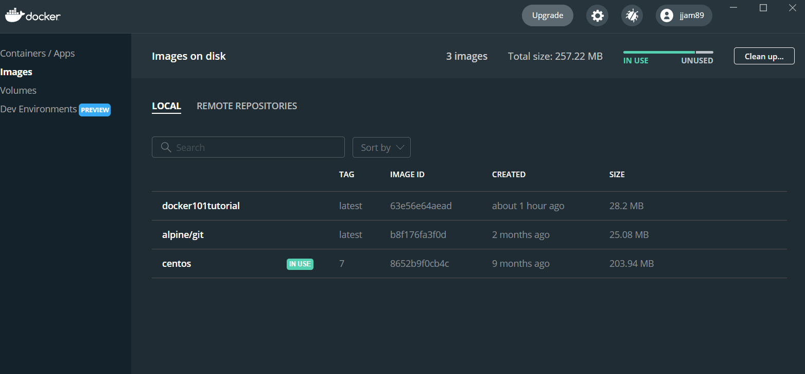Click the user avatar icon beside jjam89
The width and height of the screenshot is (805, 374).
click(x=667, y=15)
